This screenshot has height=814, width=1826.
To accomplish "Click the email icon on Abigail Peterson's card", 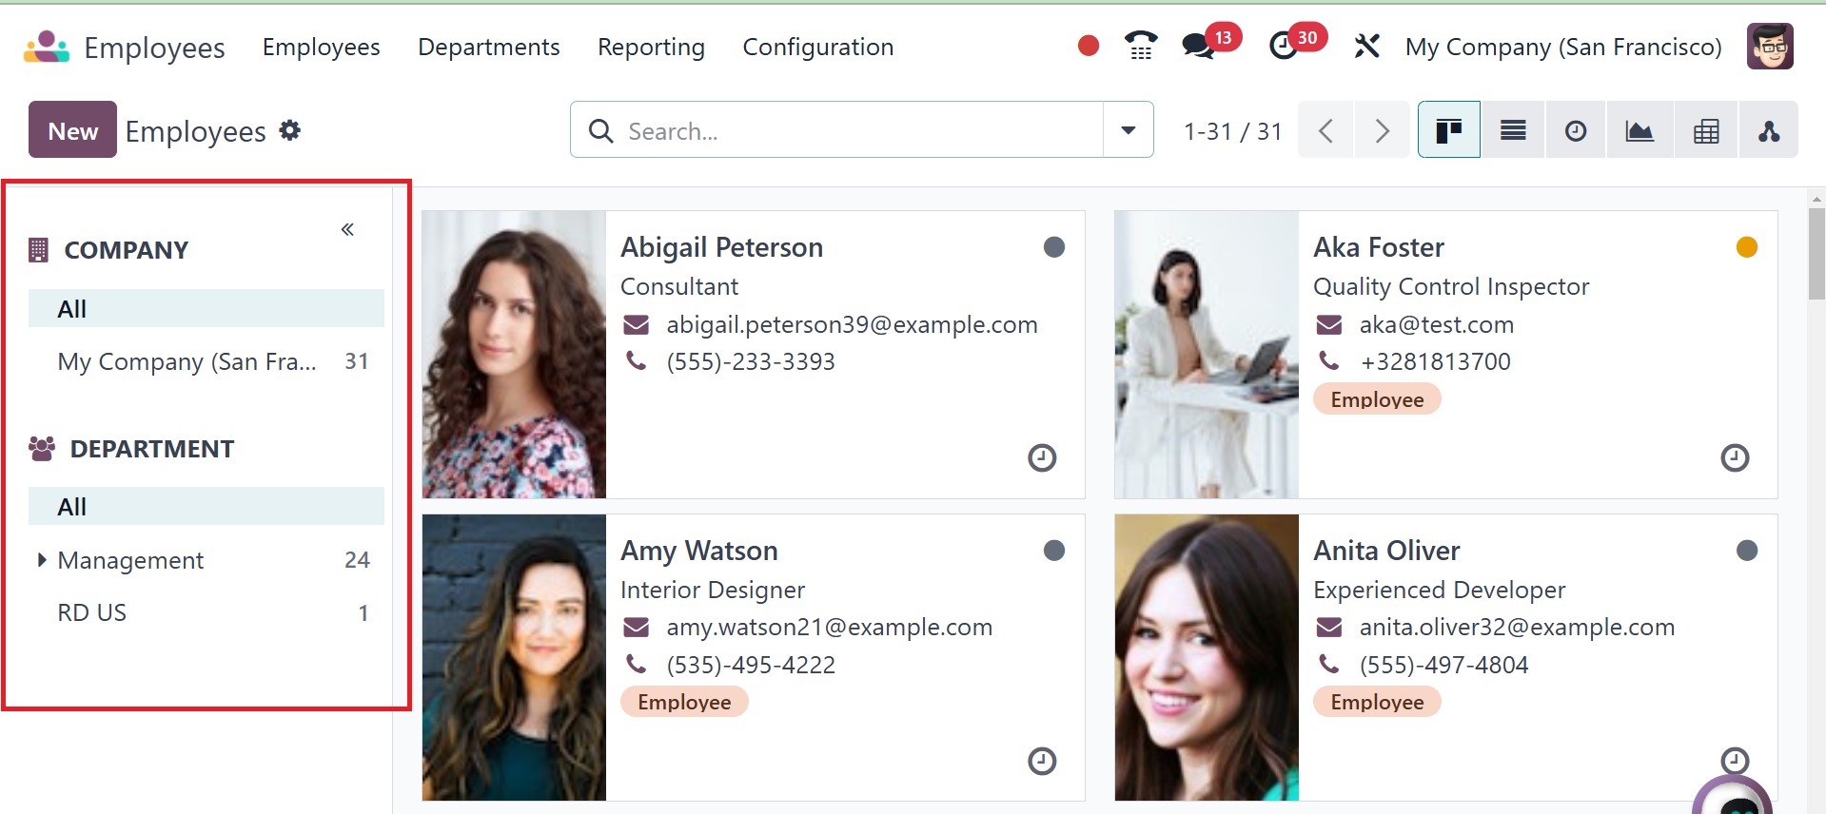I will 636,325.
